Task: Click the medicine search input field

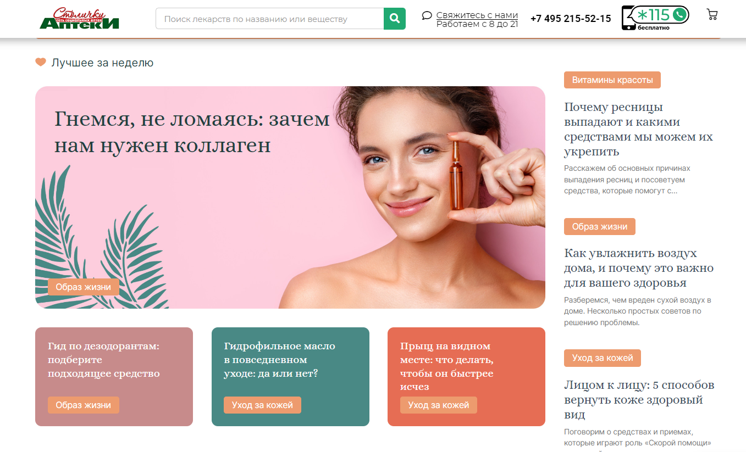Action: tap(269, 19)
